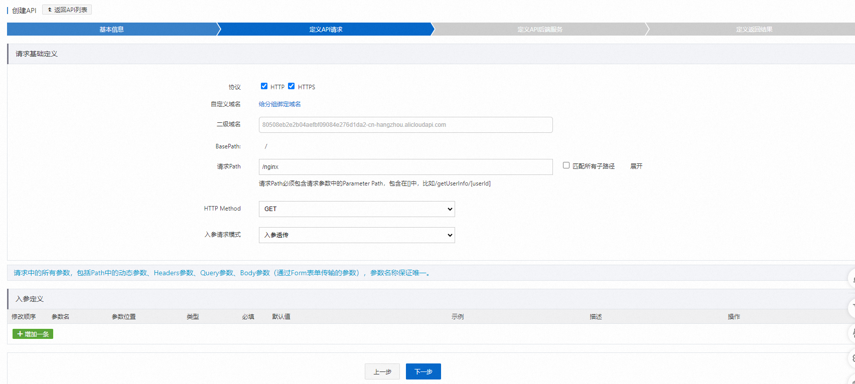Click the 上一步 button

coord(382,371)
